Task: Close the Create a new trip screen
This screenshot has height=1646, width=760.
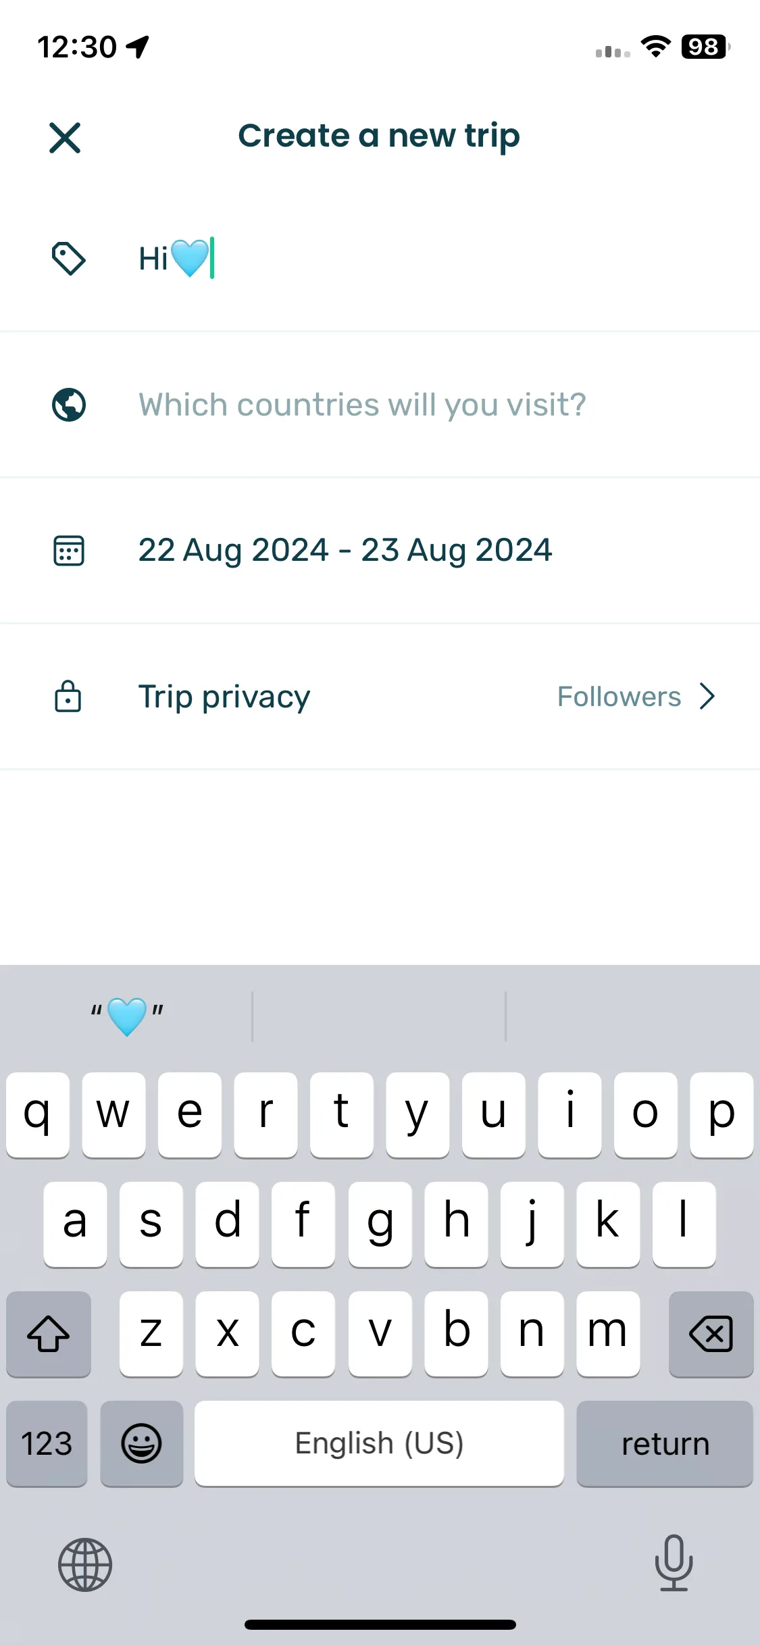Action: 65,138
